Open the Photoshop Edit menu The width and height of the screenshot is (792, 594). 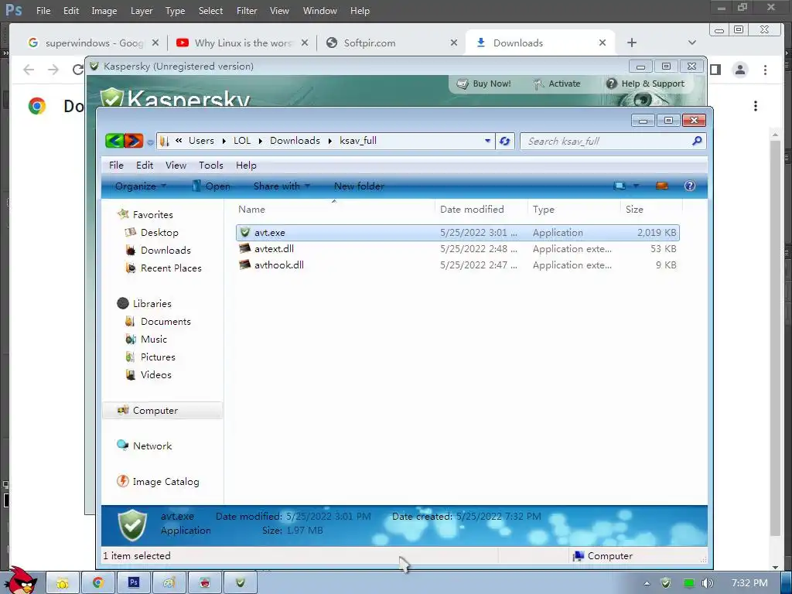70,11
